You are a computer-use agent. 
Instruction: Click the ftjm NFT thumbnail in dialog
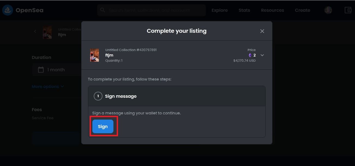[x=95, y=55]
